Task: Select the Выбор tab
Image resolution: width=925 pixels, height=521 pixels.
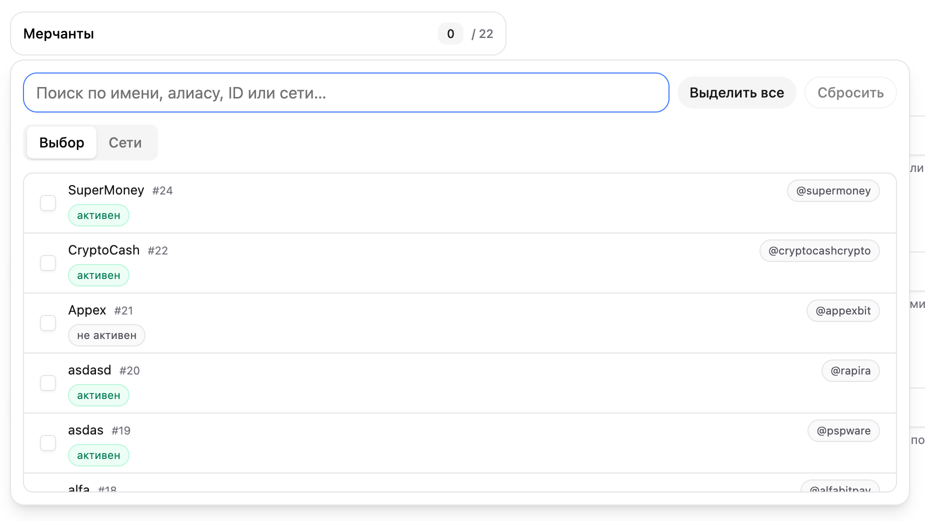Action: pyautogui.click(x=61, y=143)
